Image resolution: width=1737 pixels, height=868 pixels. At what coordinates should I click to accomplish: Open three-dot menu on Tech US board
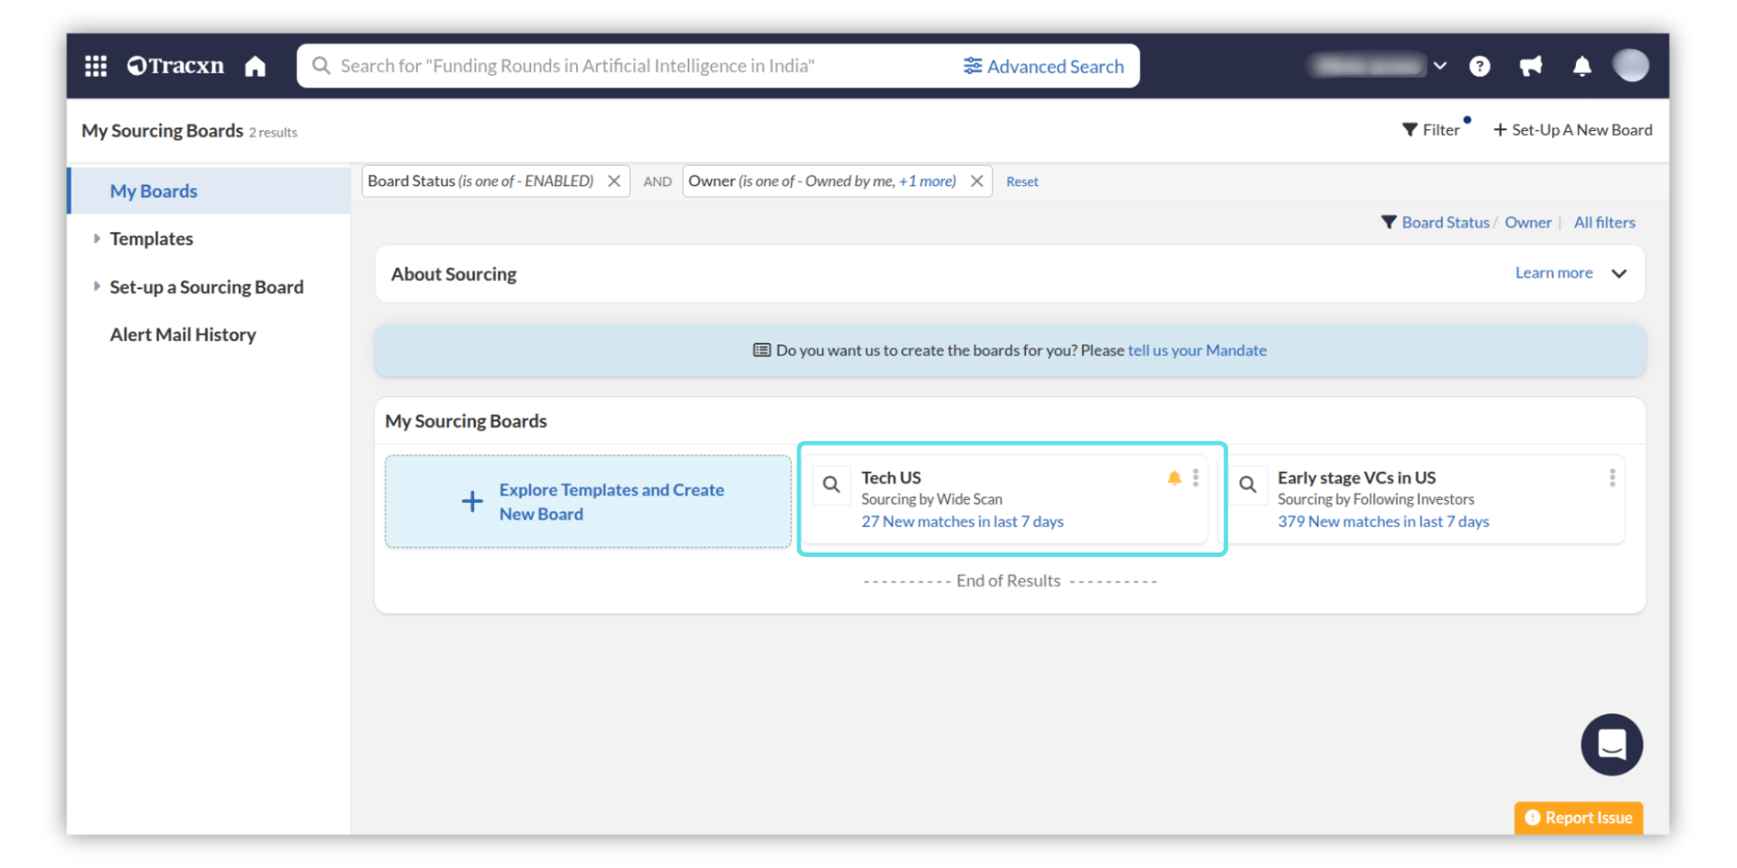(1195, 478)
